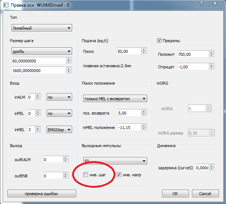The width and height of the screenshot is (226, 204).
Task: Click the Cancel button
Action: tap(205, 194)
